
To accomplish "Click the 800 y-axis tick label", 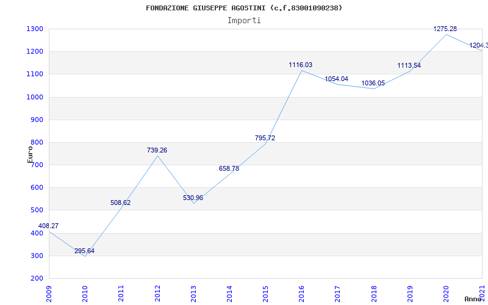I will click(38, 143).
